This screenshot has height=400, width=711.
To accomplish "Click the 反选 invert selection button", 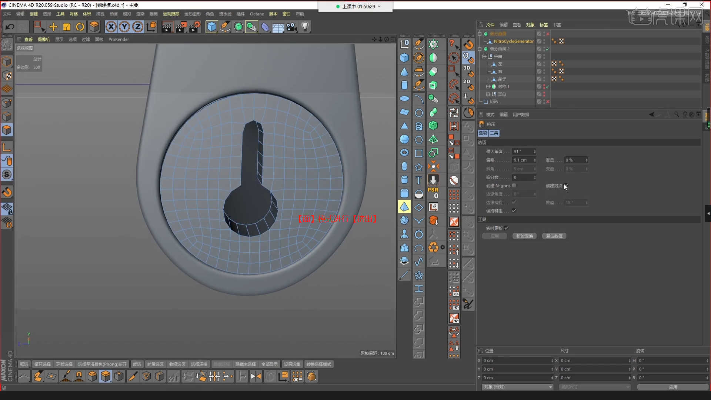I will tap(137, 364).
